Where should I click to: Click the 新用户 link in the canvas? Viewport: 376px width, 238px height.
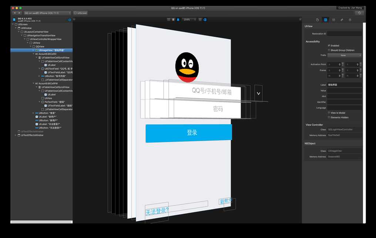(225, 201)
